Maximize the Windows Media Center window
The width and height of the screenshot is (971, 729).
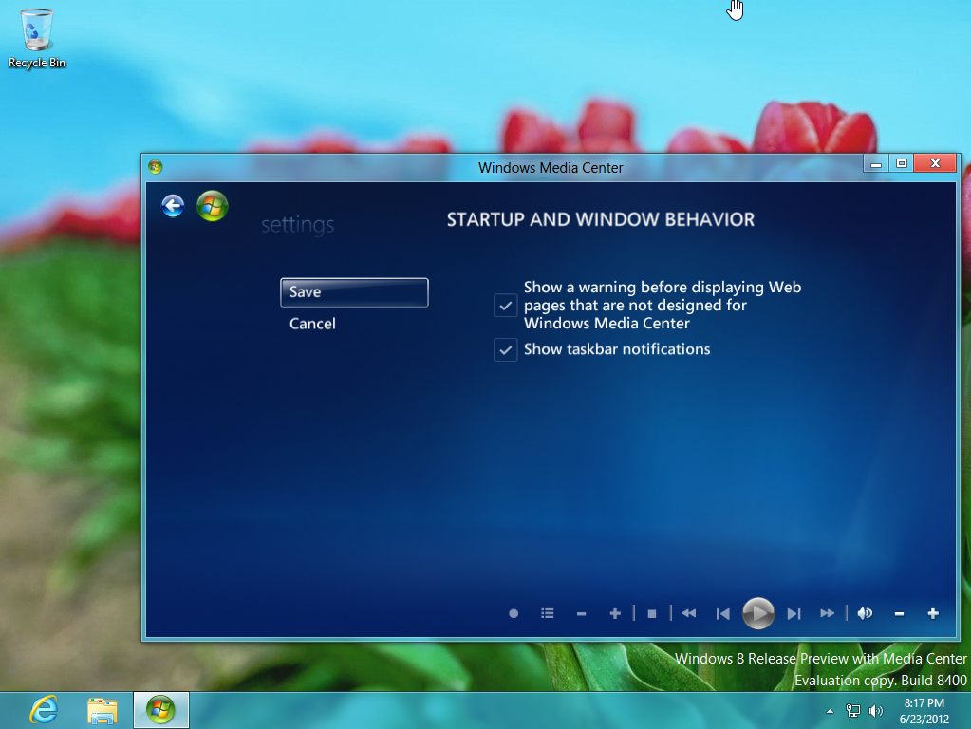pos(902,163)
